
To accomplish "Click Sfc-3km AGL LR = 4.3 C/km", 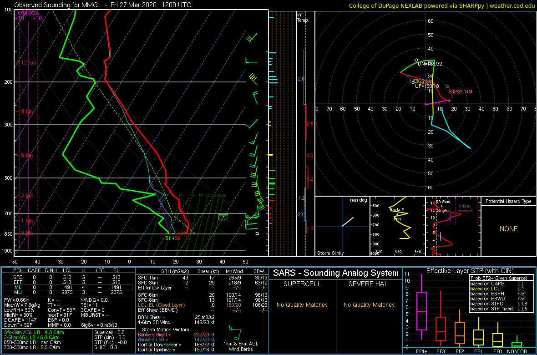I will 34,332.
